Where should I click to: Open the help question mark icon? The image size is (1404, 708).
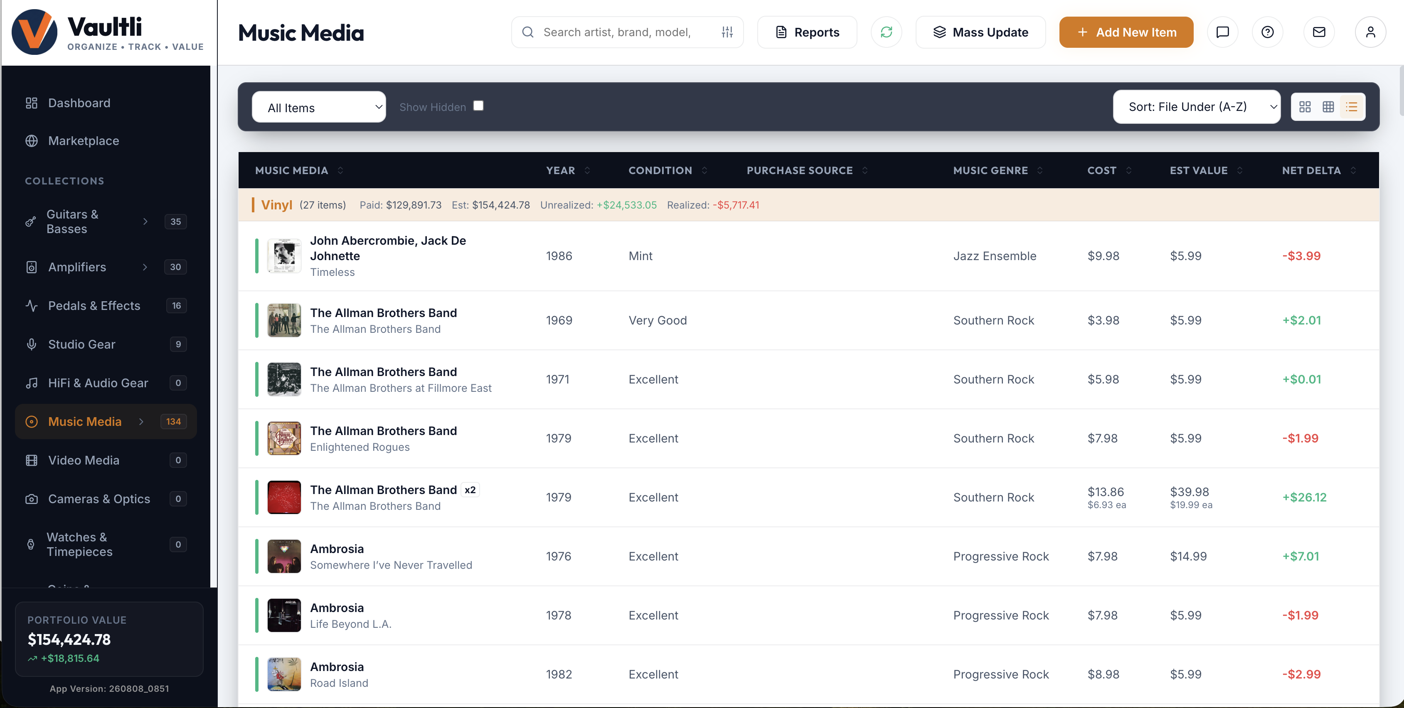(x=1267, y=32)
